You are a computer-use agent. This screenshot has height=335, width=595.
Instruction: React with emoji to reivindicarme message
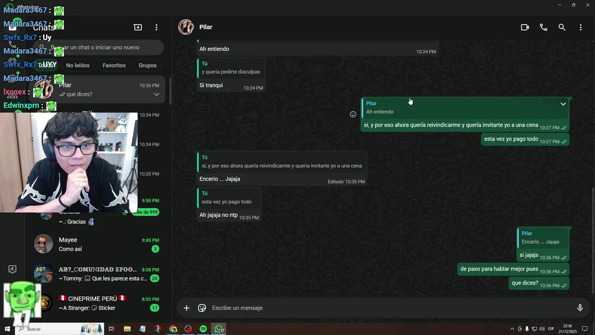(x=353, y=114)
